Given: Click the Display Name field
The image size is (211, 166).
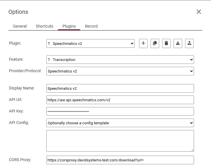Looking at the screenshot, I should pyautogui.click(x=120, y=88).
